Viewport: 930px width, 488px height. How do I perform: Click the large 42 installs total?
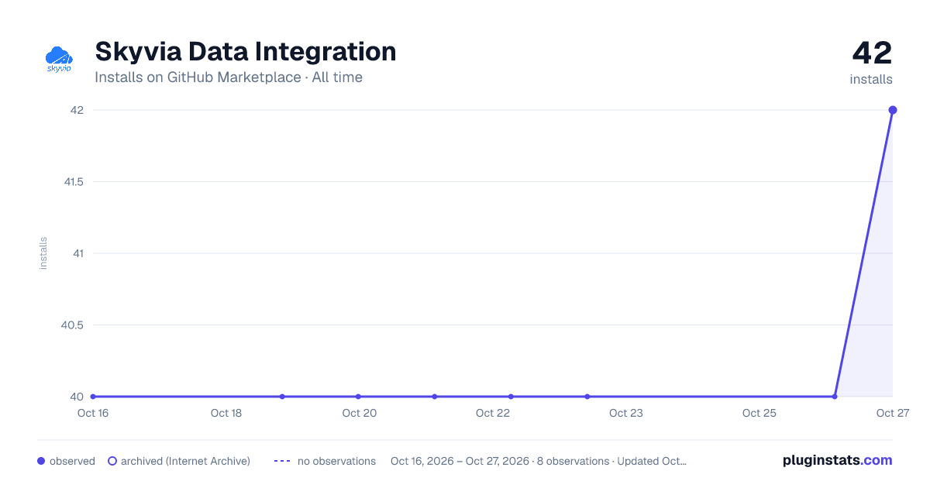(x=872, y=53)
